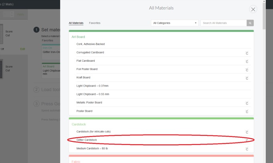This screenshot has width=273, height=163.
Task: Select Medium Cardstock – 80 lb material
Action: 163,149
